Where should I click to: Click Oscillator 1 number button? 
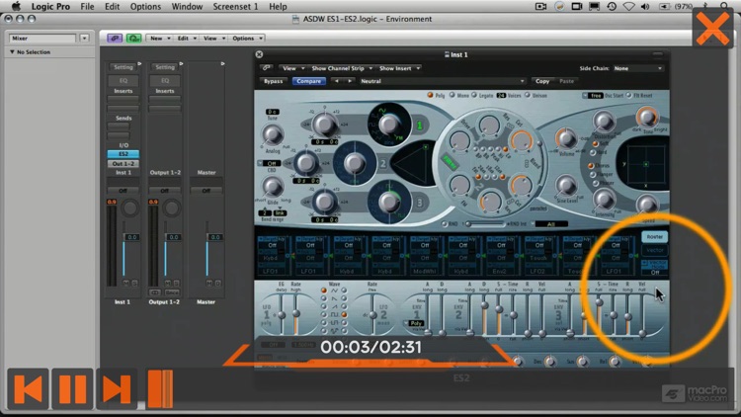click(419, 125)
